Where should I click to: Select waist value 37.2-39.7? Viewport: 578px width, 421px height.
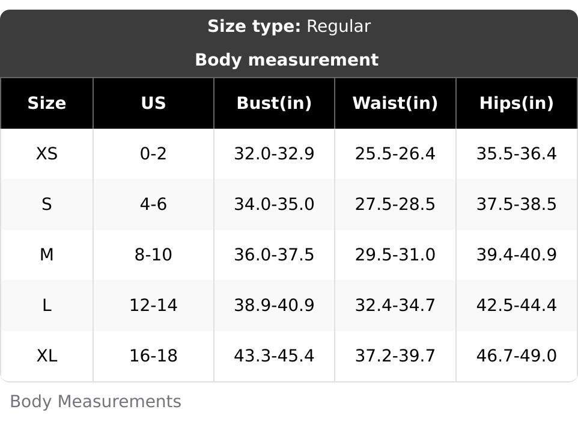[x=395, y=355]
